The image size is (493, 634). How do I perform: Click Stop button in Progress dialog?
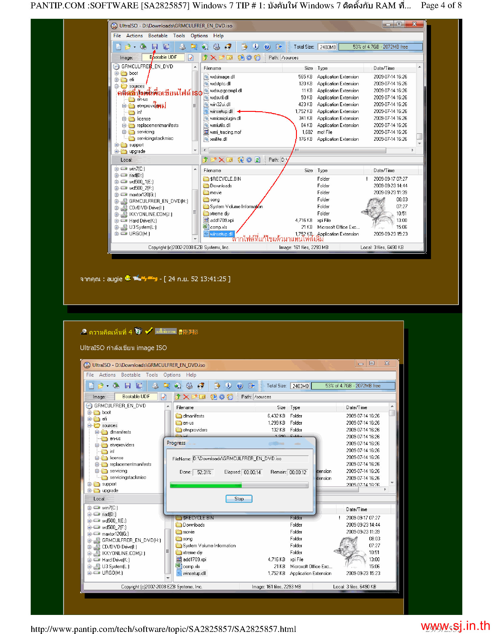(239, 499)
